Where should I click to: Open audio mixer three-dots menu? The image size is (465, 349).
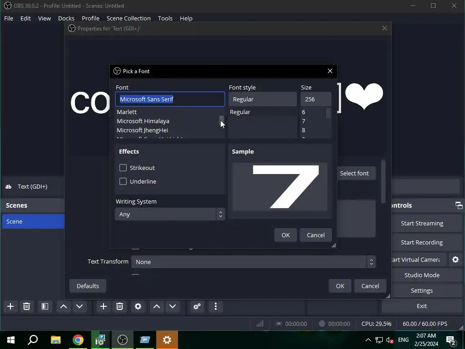click(216, 306)
